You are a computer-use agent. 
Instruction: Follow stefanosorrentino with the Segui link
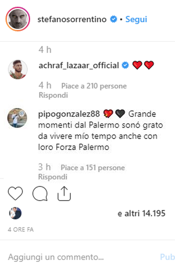point(136,19)
